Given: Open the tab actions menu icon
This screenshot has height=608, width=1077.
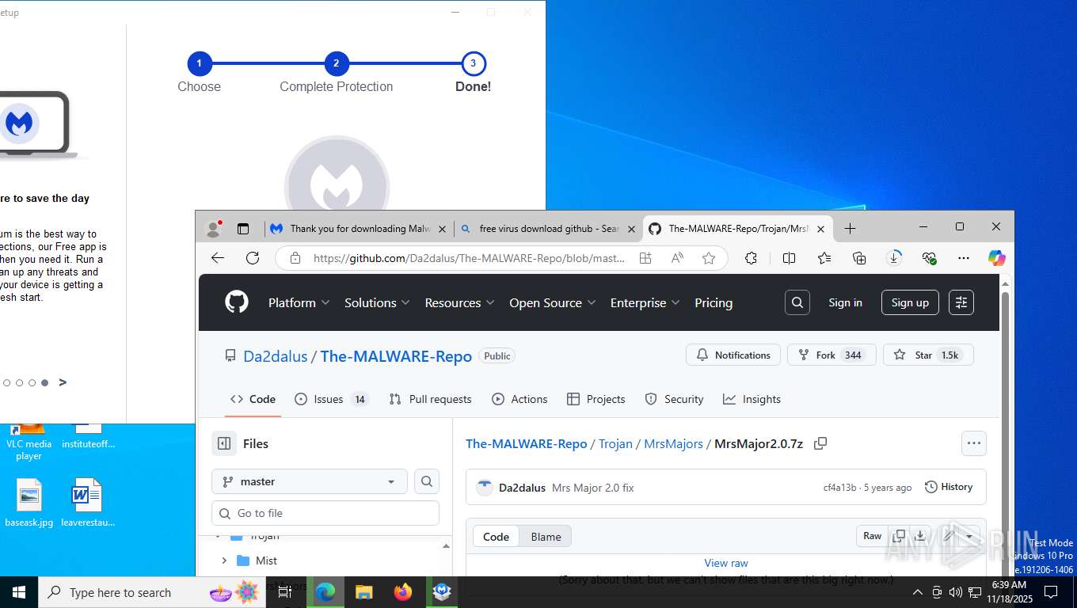Looking at the screenshot, I should coord(243,229).
